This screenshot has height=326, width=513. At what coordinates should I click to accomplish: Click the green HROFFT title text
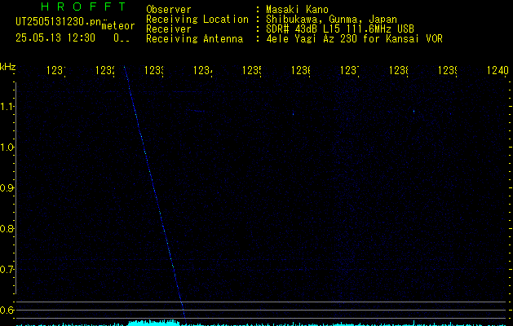point(83,7)
